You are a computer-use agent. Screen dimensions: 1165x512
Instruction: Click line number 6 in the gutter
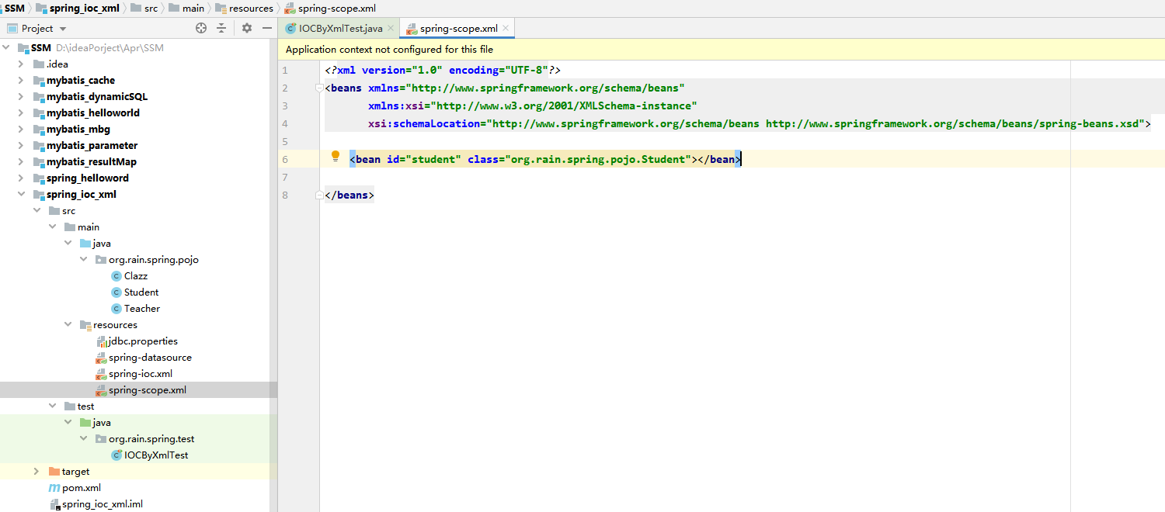(x=285, y=160)
